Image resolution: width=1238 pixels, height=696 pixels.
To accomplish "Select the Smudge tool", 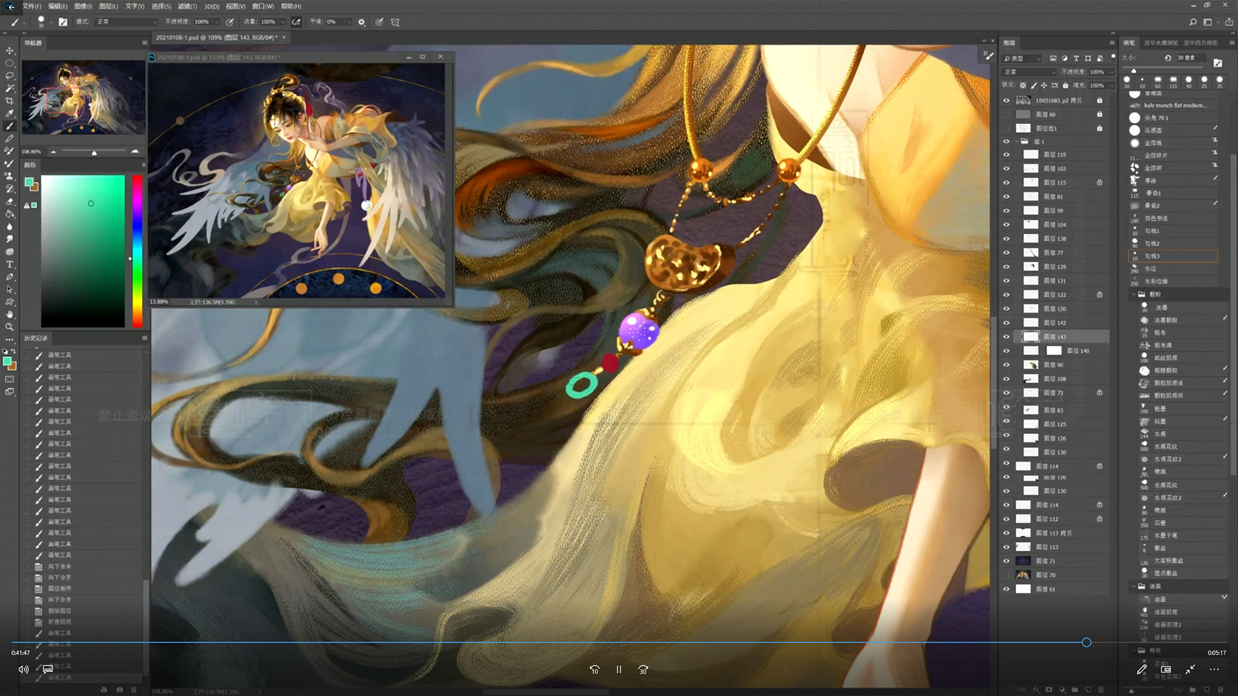I will point(10,239).
